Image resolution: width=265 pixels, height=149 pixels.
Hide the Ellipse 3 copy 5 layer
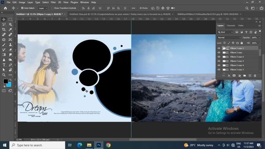point(219,61)
